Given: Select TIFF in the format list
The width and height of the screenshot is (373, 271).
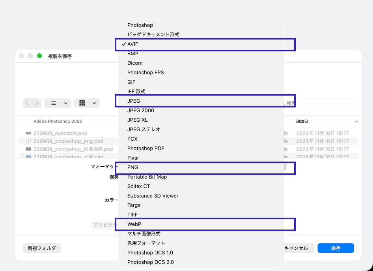Looking at the screenshot, I should (x=132, y=215).
